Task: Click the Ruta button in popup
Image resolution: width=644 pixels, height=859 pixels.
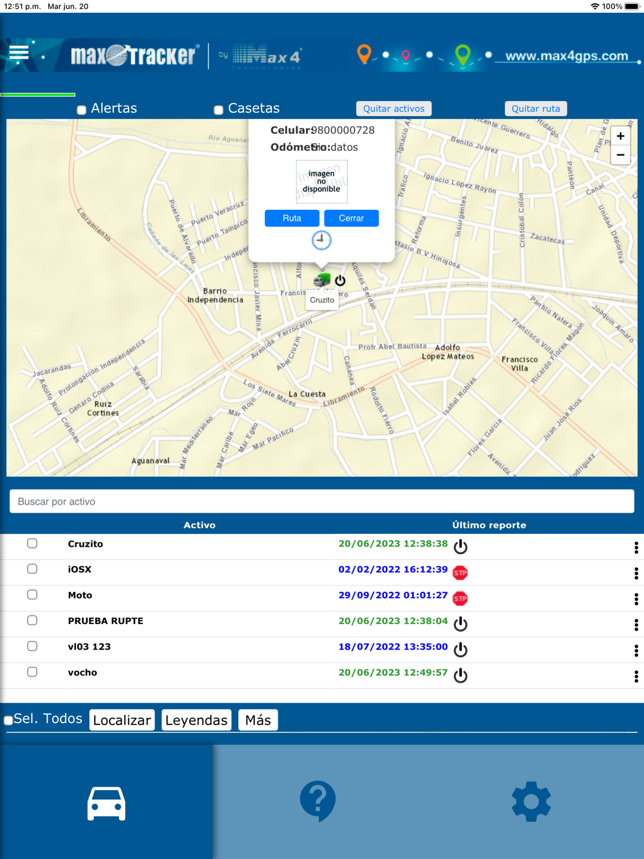Action: coord(292,218)
